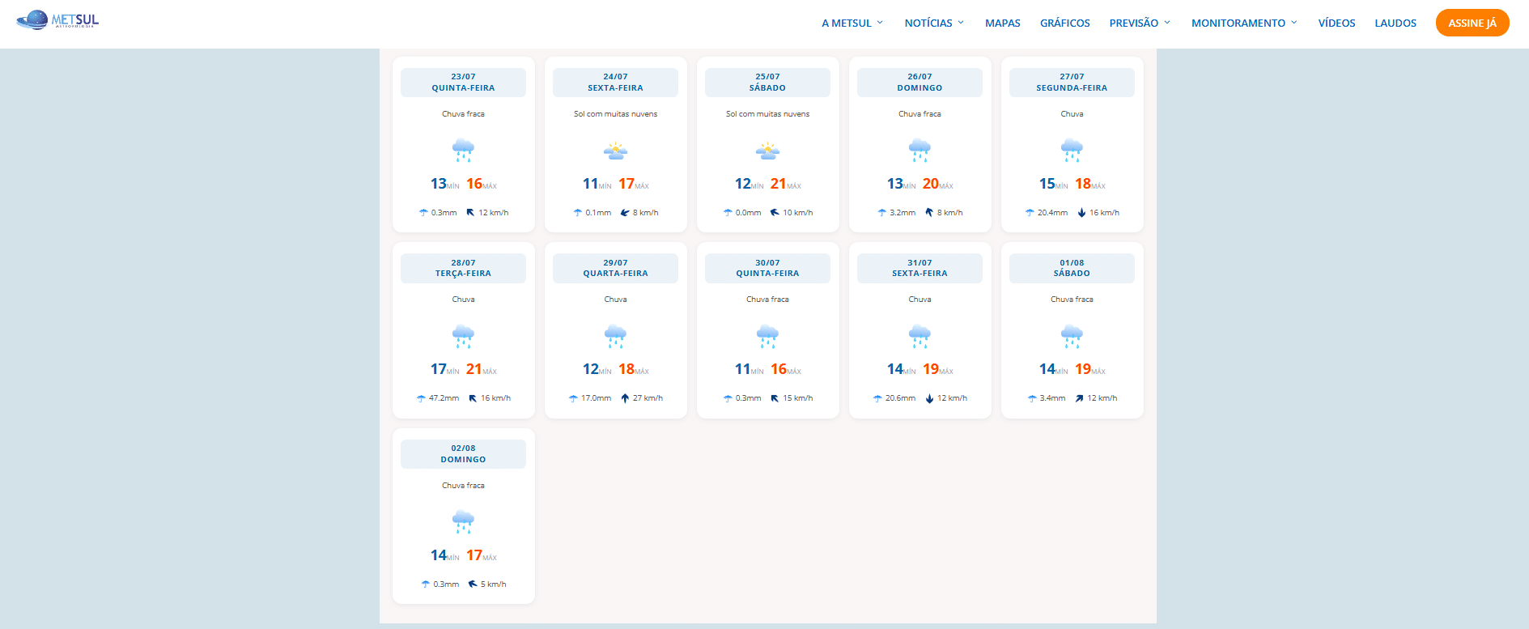This screenshot has width=1529, height=629.
Task: Click rain cloud icon on the 27/07 card
Action: pos(1072,150)
